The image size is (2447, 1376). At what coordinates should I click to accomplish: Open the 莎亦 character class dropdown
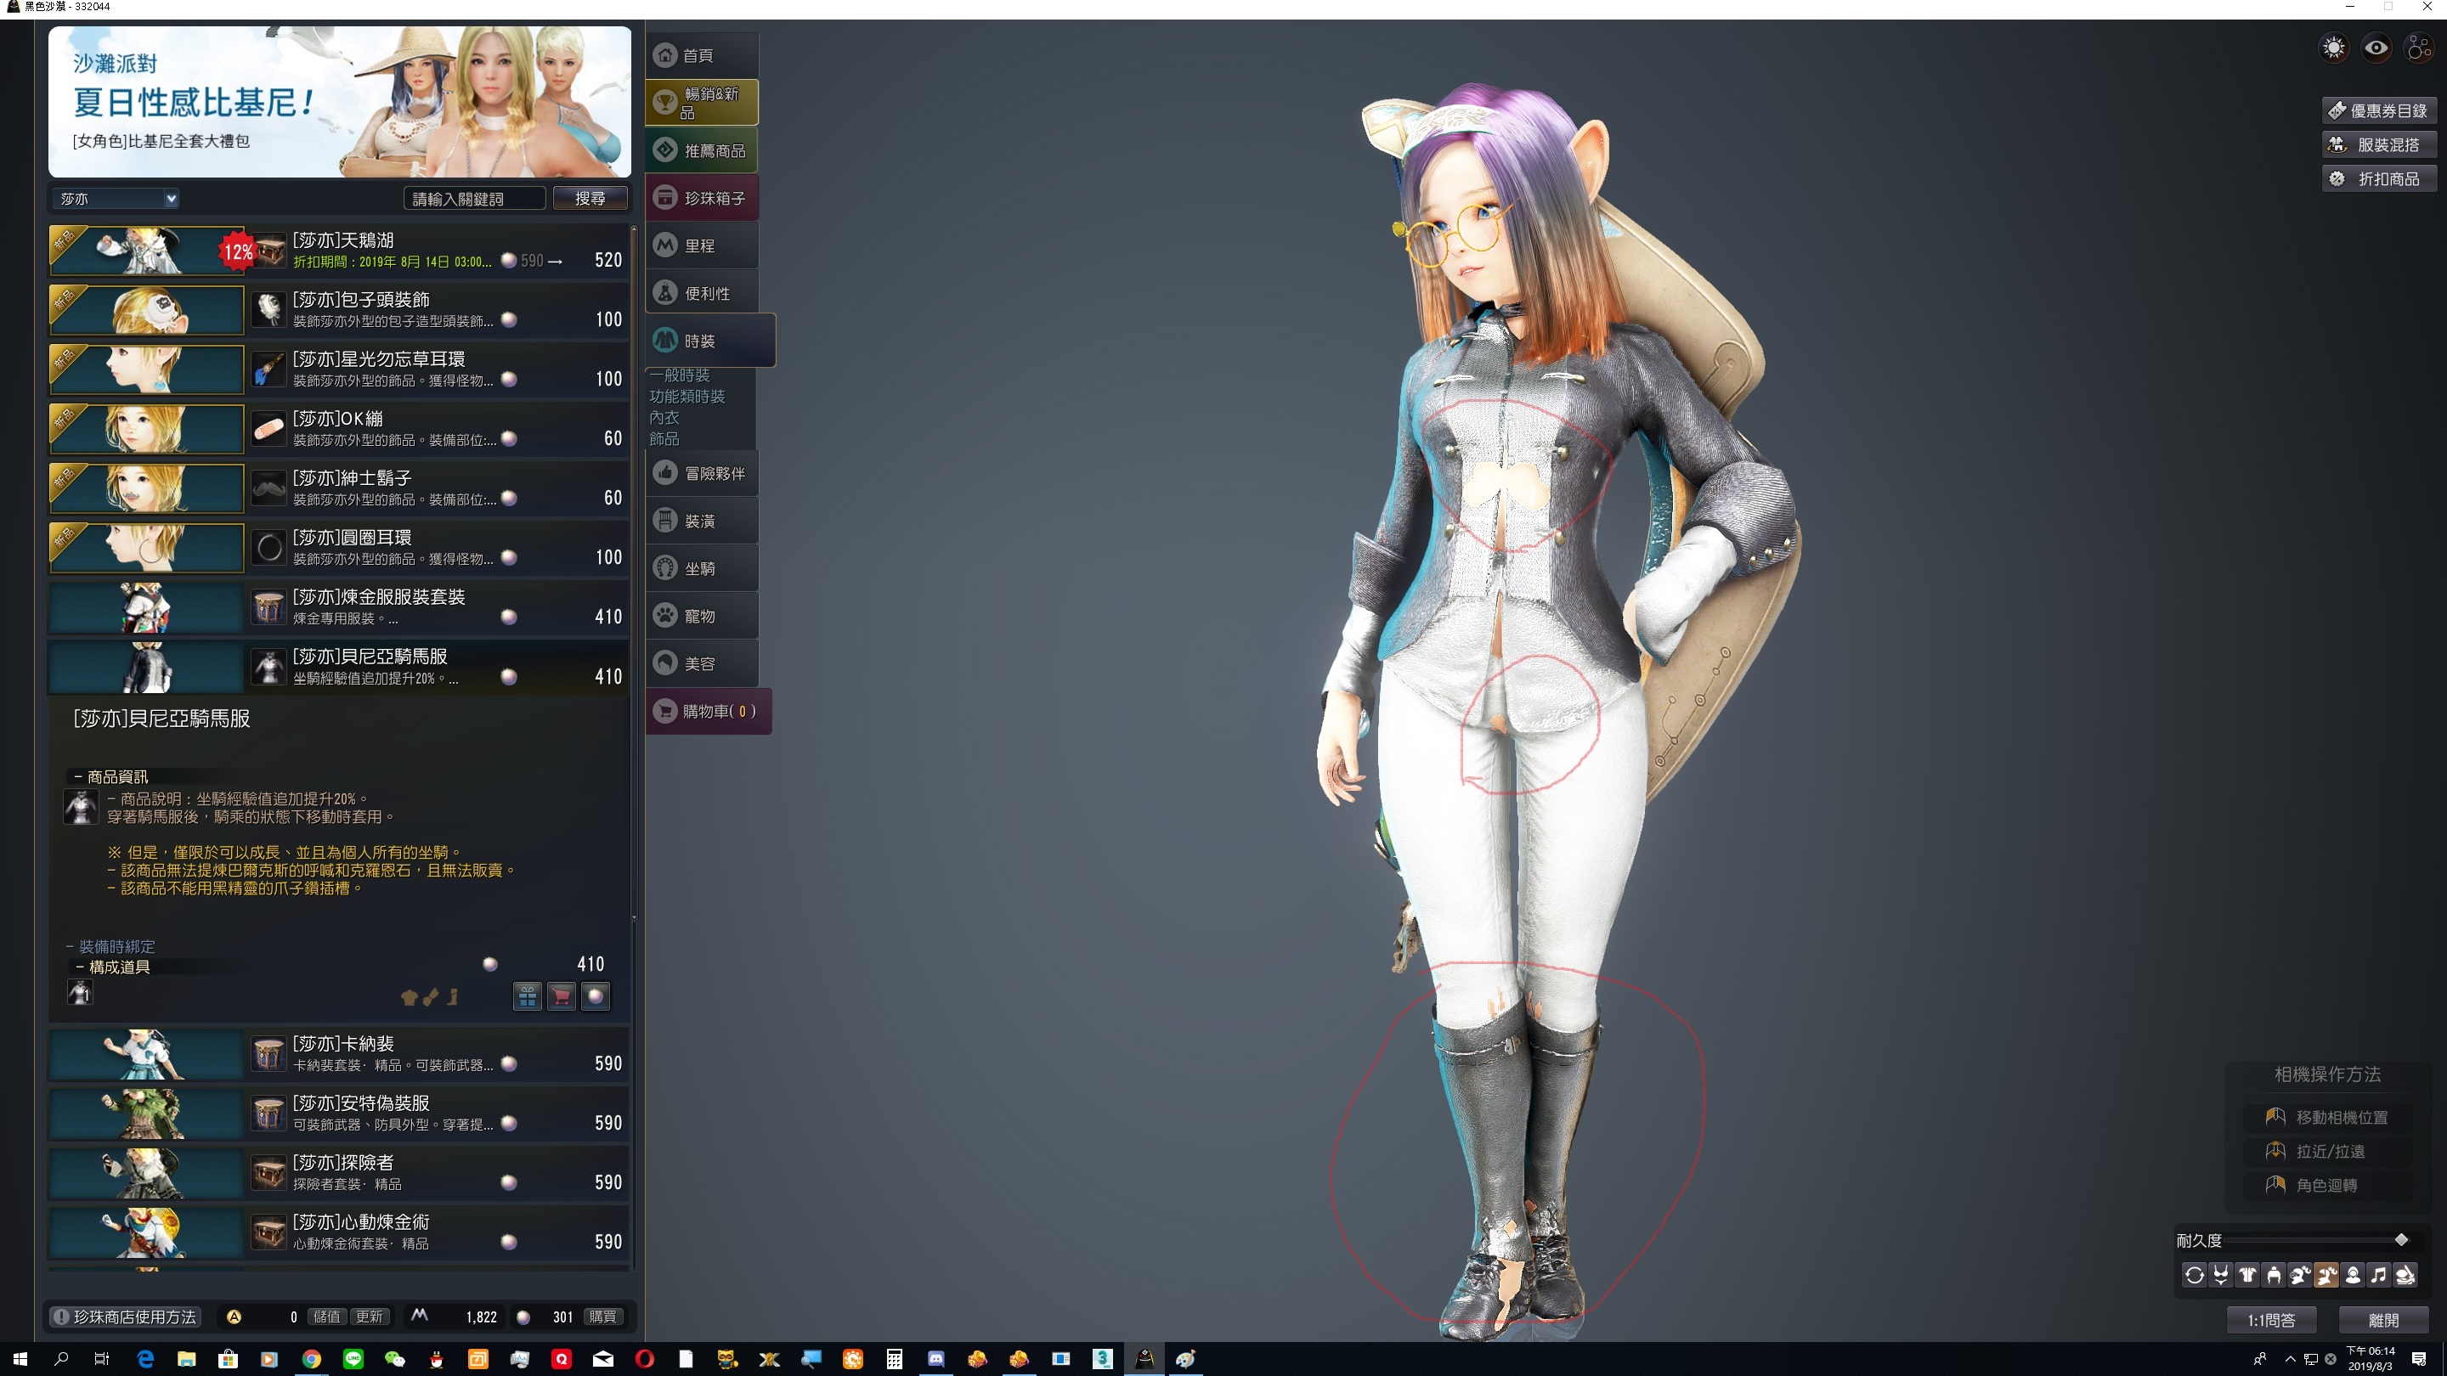point(116,199)
